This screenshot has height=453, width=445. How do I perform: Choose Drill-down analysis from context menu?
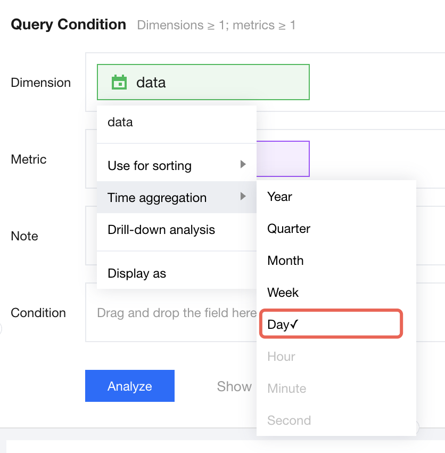[x=161, y=230]
